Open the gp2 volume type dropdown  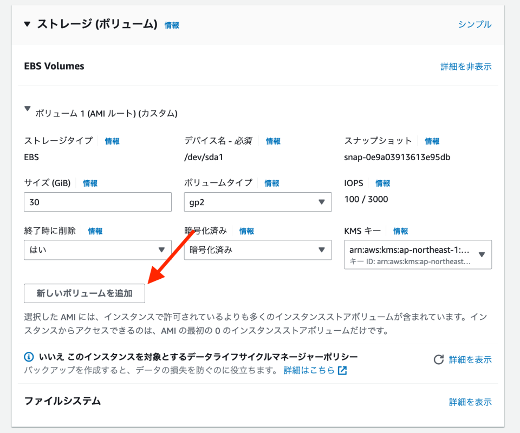tap(258, 202)
